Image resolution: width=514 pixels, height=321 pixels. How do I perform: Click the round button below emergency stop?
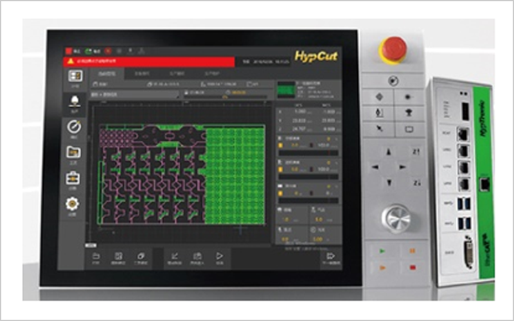pos(393,81)
